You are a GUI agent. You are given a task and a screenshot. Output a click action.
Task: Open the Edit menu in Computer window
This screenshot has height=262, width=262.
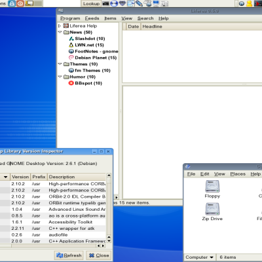pos(204,174)
